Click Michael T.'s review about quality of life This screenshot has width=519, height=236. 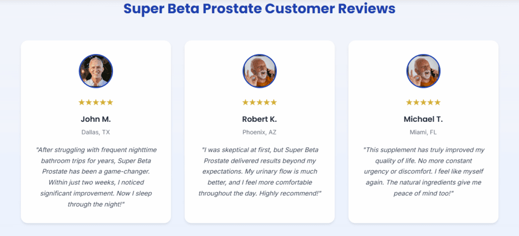423,172
